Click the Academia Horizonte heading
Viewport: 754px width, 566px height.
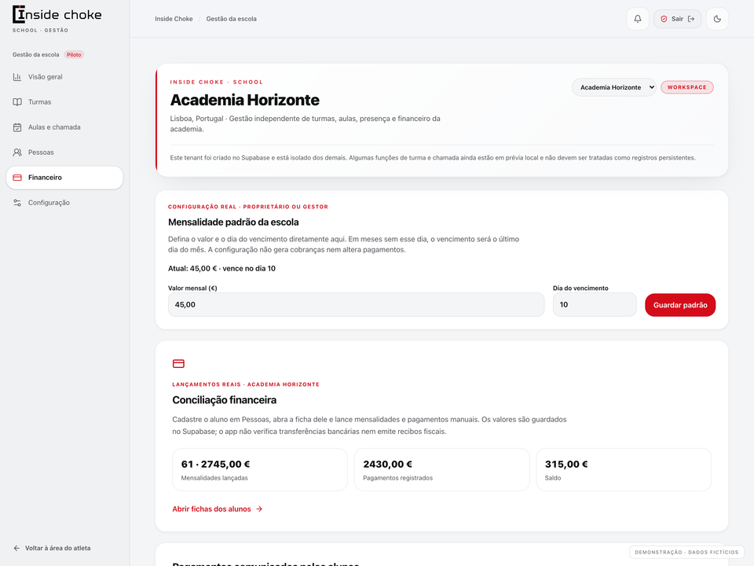[x=245, y=100]
